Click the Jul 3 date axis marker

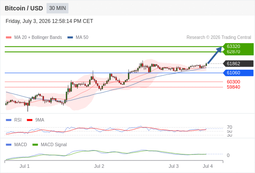[x=173, y=166]
